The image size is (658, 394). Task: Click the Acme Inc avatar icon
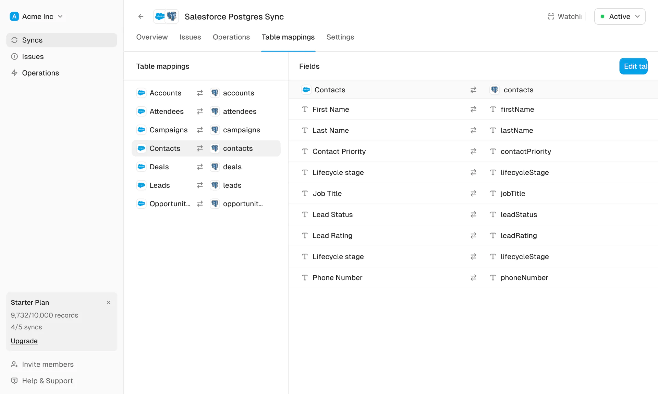[14, 16]
